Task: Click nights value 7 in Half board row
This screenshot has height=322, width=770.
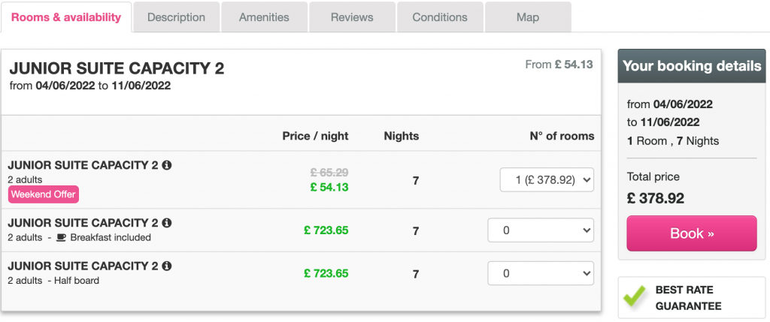Action: coord(415,274)
